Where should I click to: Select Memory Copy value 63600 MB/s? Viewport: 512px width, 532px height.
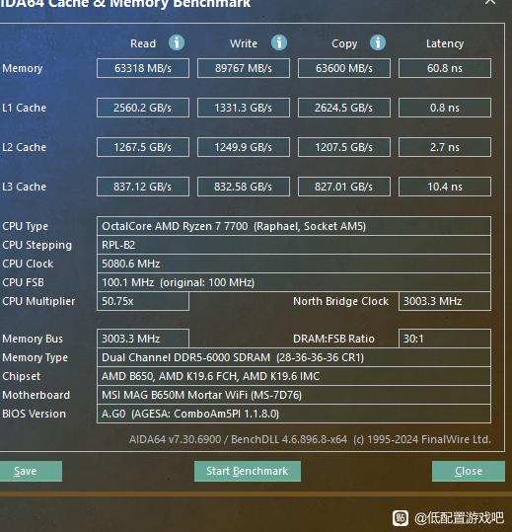click(x=344, y=68)
